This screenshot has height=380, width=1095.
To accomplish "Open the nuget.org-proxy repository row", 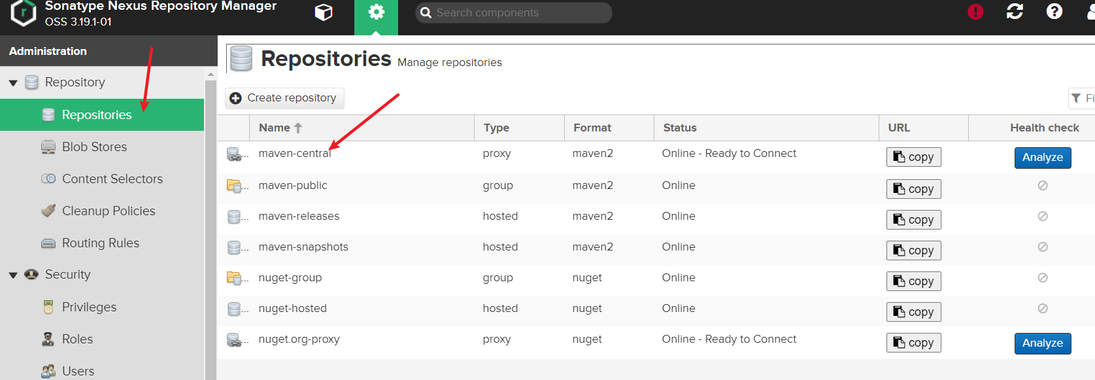I will pos(656,343).
